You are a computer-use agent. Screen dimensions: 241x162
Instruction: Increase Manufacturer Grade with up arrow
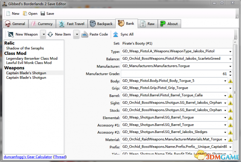click(x=230, y=72)
